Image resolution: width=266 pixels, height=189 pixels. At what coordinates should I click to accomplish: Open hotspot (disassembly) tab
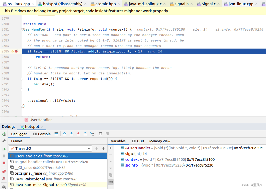click(62, 4)
